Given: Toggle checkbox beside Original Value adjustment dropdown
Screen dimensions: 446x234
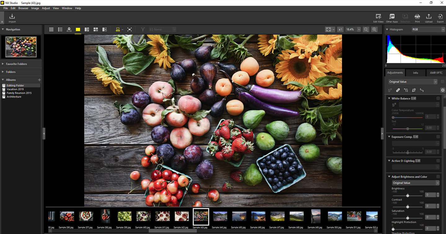Looking at the screenshot, I should [x=442, y=82].
